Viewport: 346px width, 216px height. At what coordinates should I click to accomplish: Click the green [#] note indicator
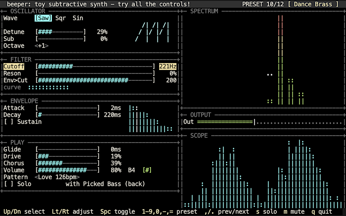pyautogui.click(x=147, y=170)
